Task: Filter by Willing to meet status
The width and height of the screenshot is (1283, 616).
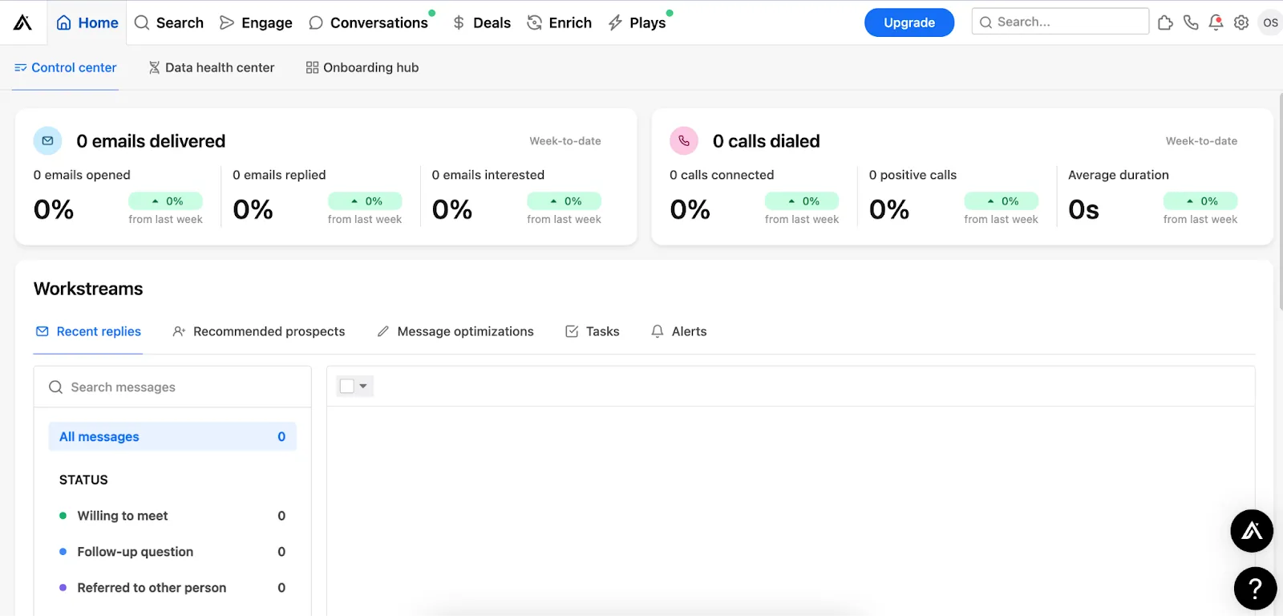Action: tap(123, 516)
